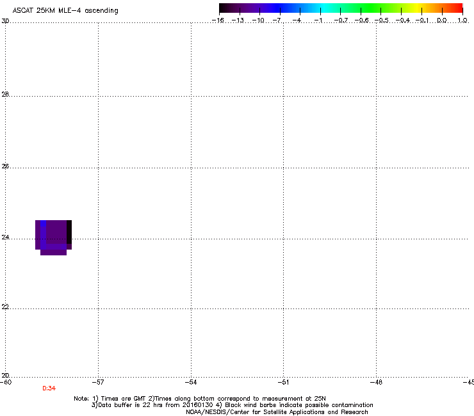474x416 pixels.
Task: Click the -0.7 label on the color scale
Action: 341,20
